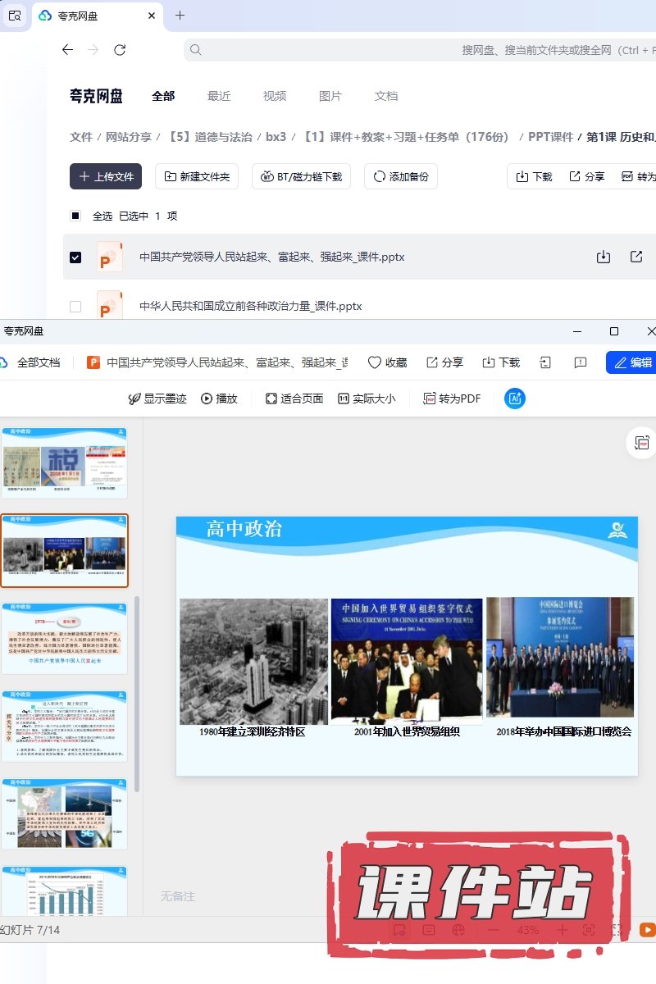Viewport: 656px width, 984px height.
Task: Select the 1978 slide thumbnail
Action: [x=65, y=638]
